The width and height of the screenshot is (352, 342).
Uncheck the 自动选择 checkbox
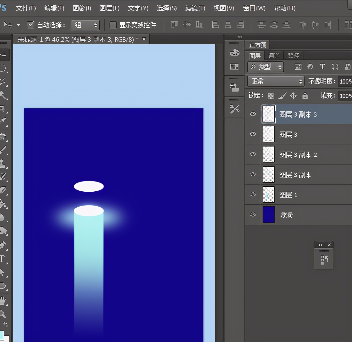tap(31, 25)
